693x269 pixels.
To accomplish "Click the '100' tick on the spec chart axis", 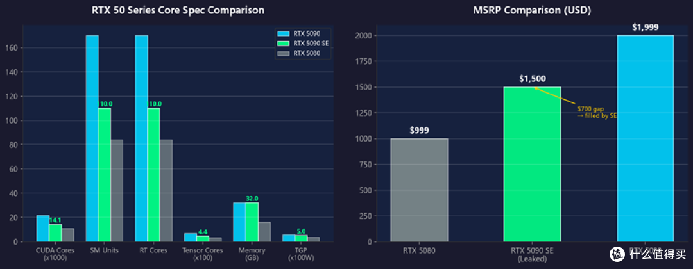I will [12, 120].
